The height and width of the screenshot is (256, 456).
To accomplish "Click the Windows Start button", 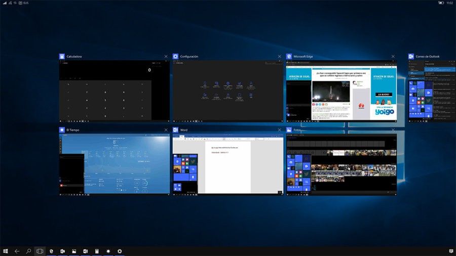I will click(6, 251).
